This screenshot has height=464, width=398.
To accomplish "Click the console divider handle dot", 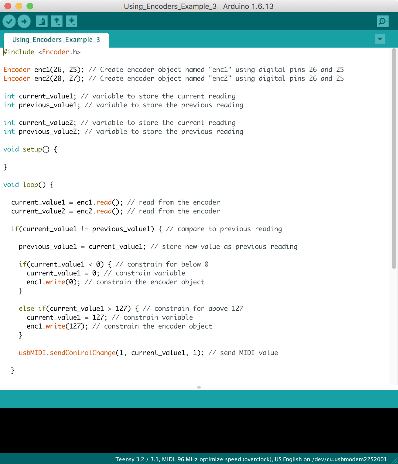I will tap(199, 387).
